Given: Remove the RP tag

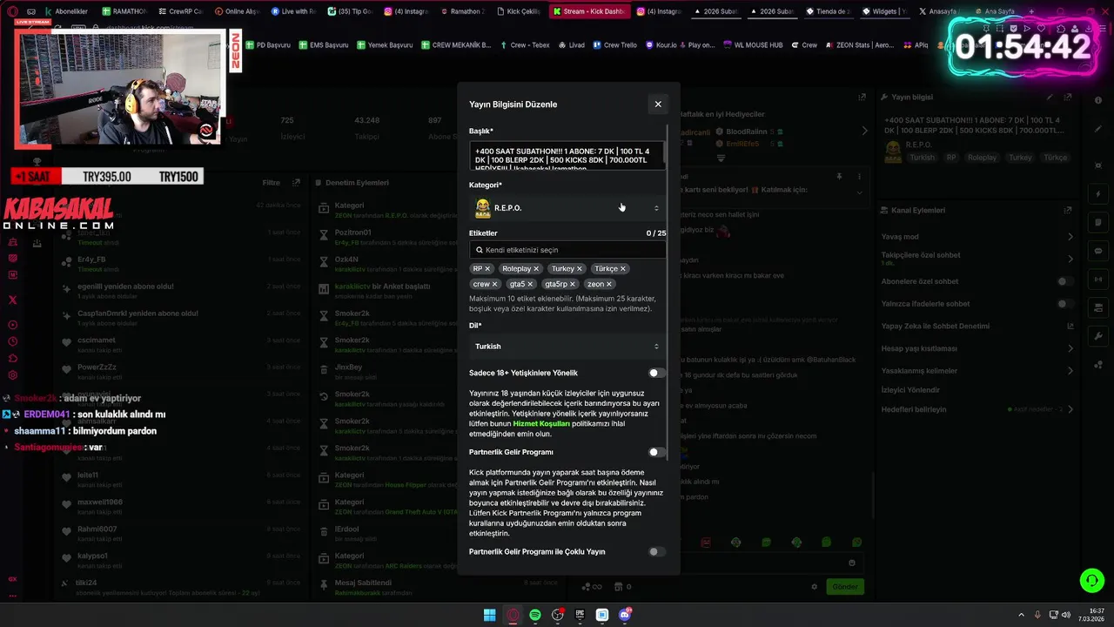Looking at the screenshot, I should point(487,269).
